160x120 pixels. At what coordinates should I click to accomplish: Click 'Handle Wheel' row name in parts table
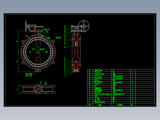(98, 70)
